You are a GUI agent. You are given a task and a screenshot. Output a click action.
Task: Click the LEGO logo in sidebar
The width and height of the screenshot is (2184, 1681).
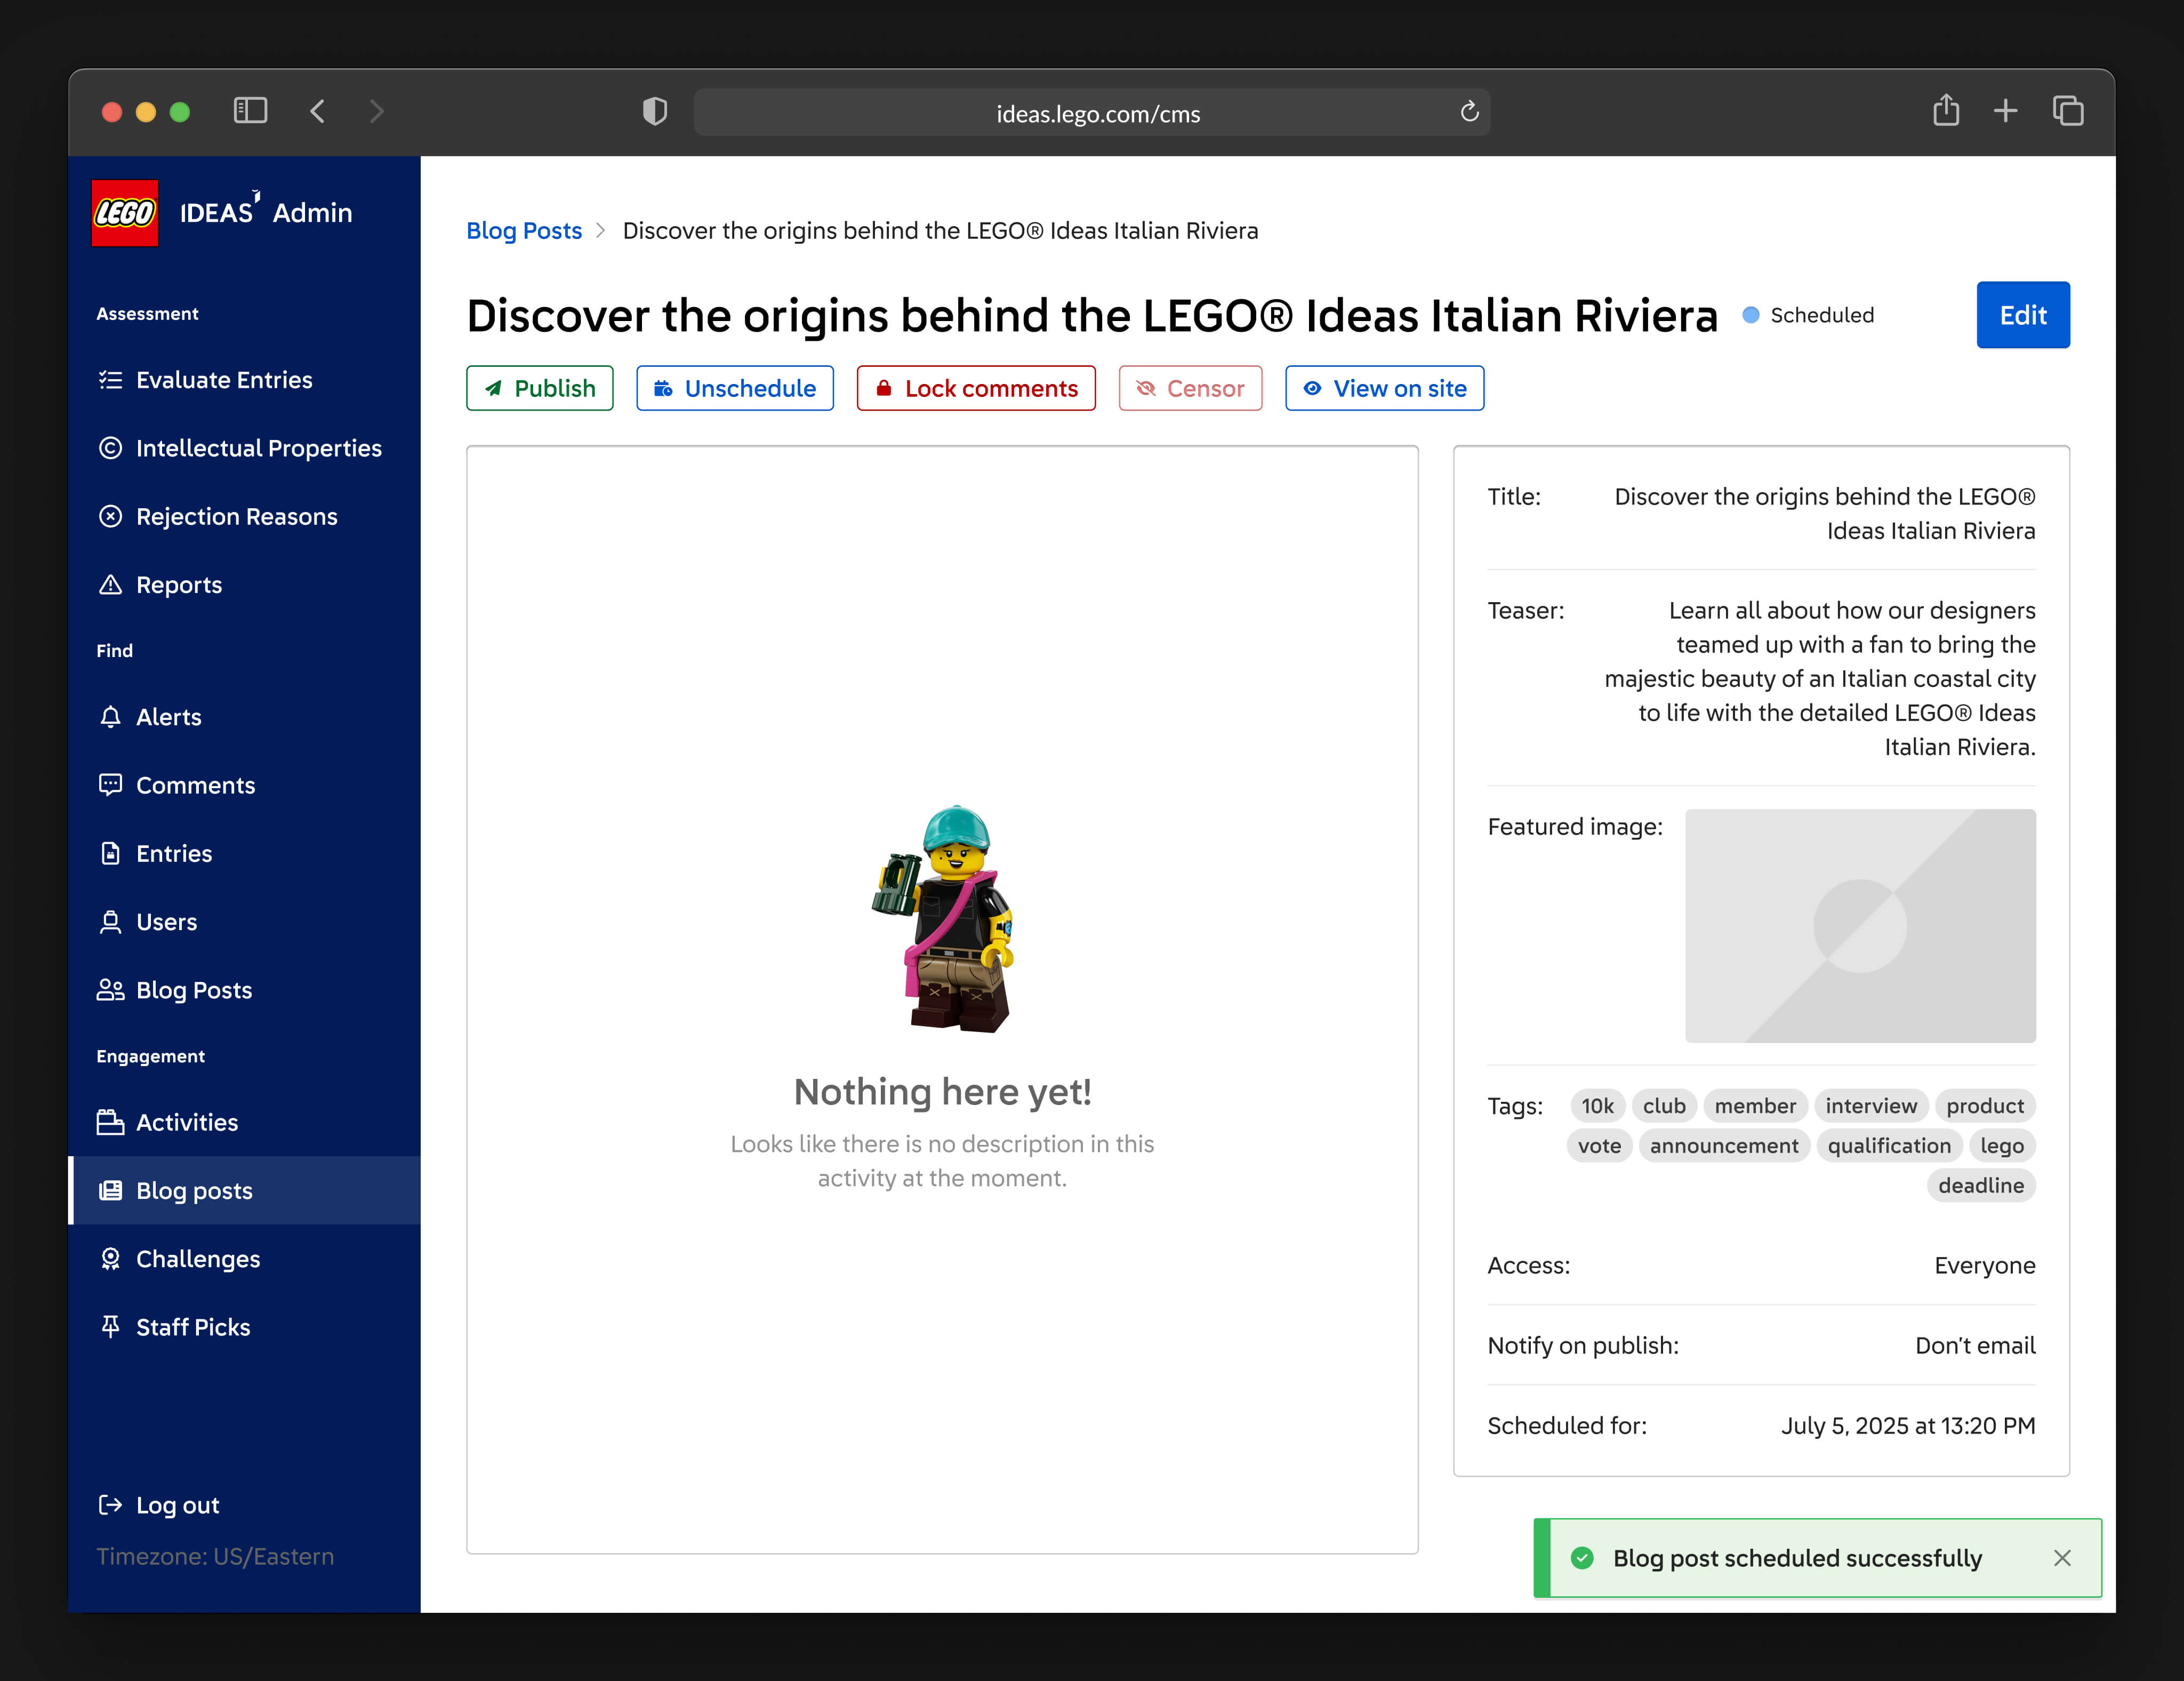[125, 213]
